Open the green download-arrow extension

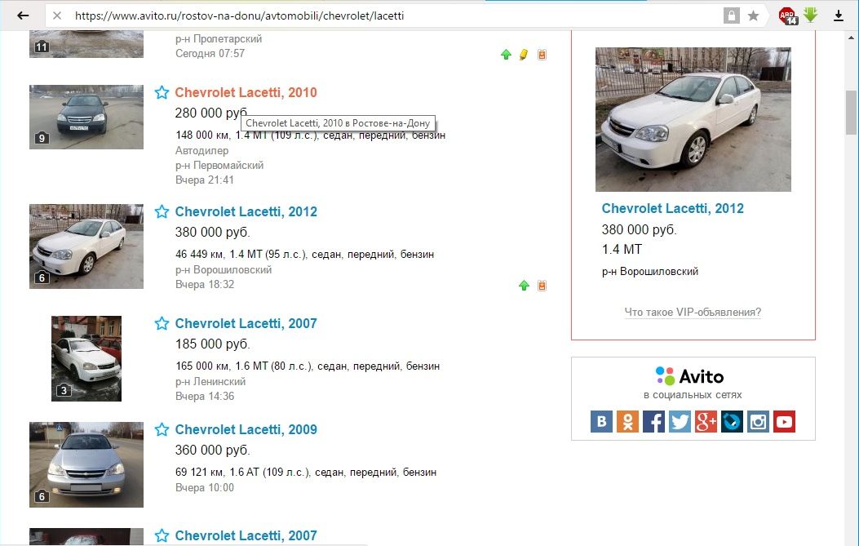[x=811, y=15]
